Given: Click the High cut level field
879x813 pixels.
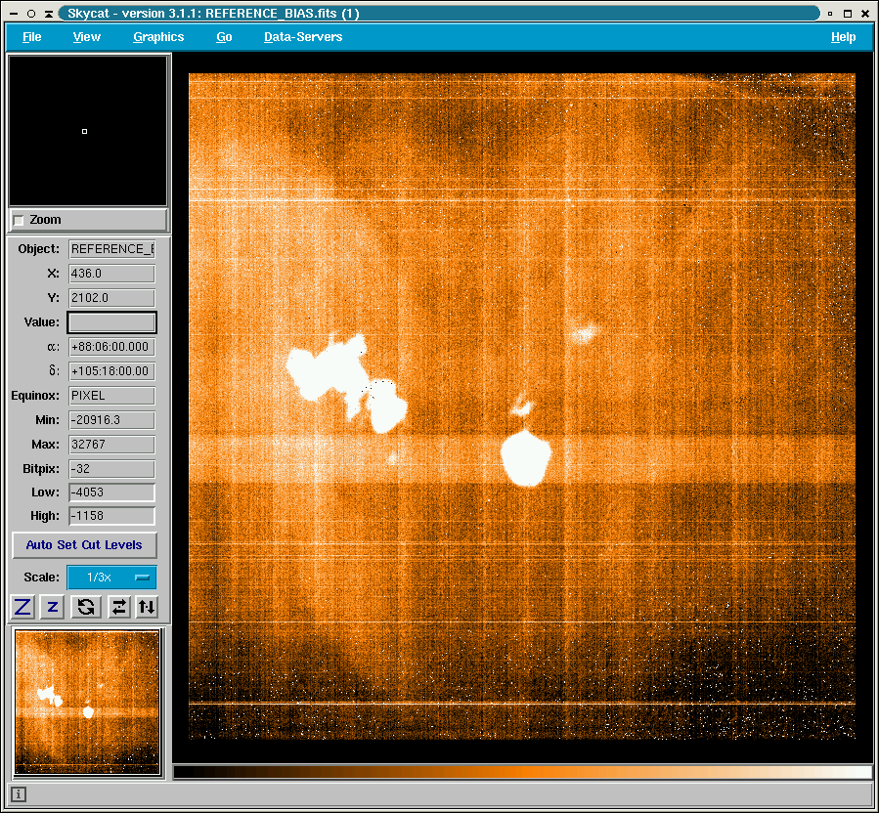Looking at the screenshot, I should [111, 516].
